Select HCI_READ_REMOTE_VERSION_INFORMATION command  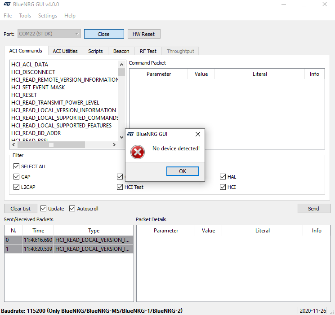[x=64, y=80]
